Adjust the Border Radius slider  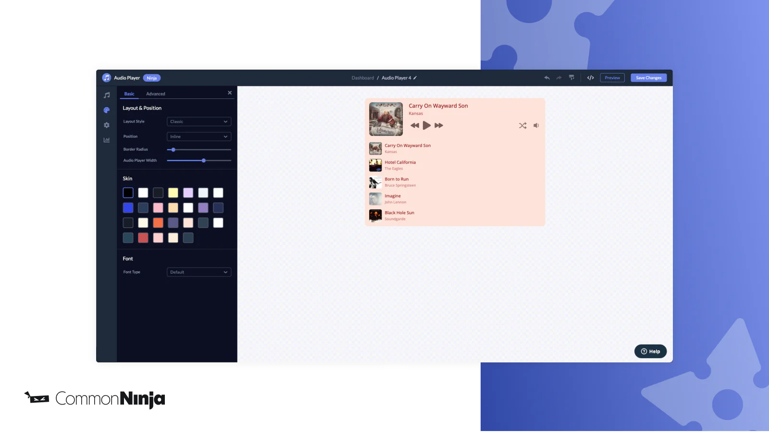click(x=174, y=150)
